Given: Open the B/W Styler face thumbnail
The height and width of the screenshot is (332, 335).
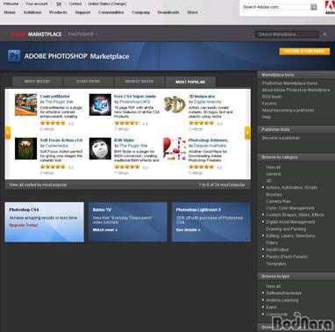Looking at the screenshot, I should point(100,148).
